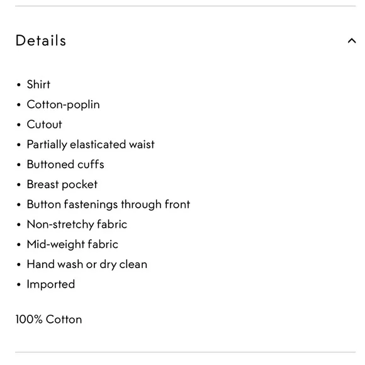Click the bullet beside Imported
The width and height of the screenshot is (365, 365).
click(x=19, y=284)
